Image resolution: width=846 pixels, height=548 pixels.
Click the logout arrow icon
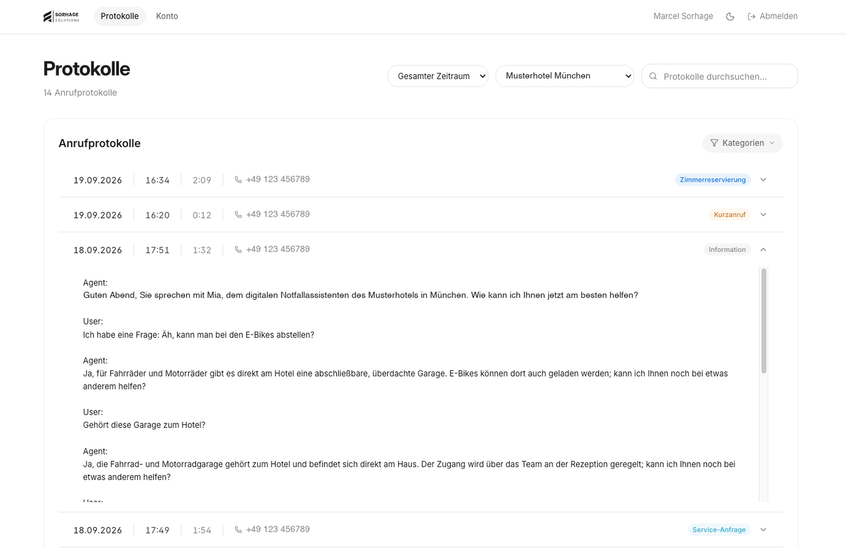click(x=751, y=16)
